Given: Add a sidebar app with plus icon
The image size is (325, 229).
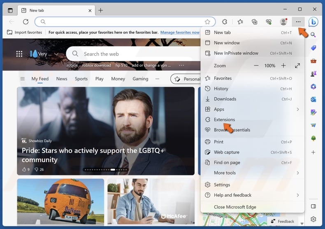Looking at the screenshot, I should (x=313, y=152).
